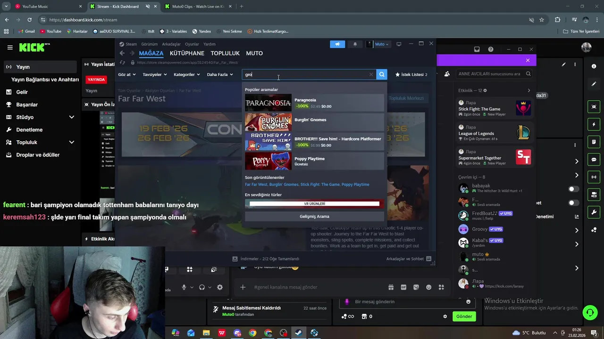Toggle upper switch in Kick panel
The width and height of the screenshot is (604, 339).
click(x=573, y=189)
